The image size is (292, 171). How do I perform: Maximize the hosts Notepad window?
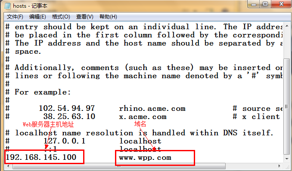(x=265, y=4)
